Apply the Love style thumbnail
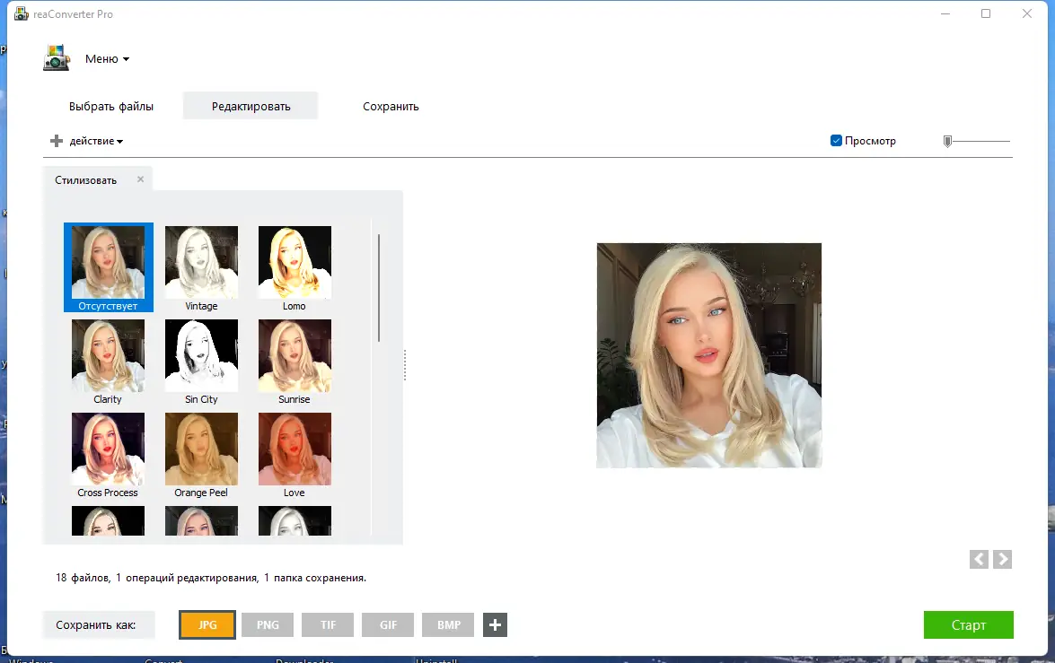Image resolution: width=1055 pixels, height=663 pixels. click(295, 455)
